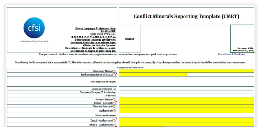
Task: Click the Address input field
Action: pos(187,96)
